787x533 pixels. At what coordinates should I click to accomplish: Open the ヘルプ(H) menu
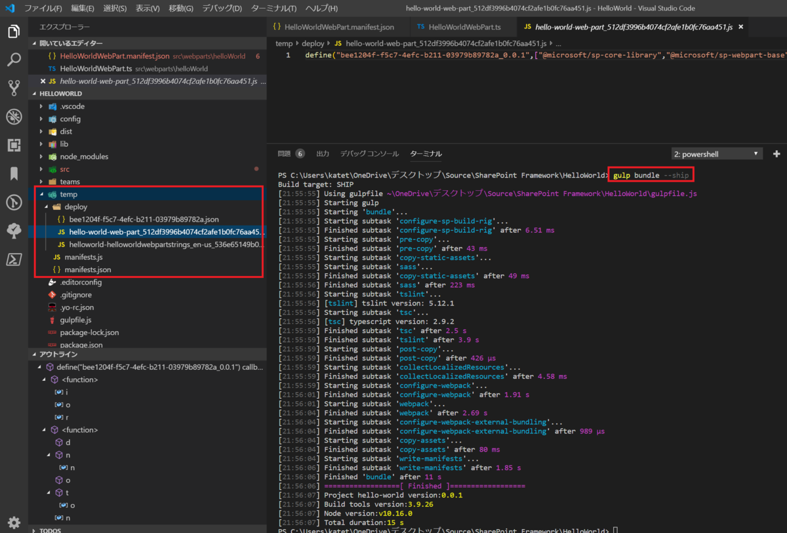tap(321, 9)
